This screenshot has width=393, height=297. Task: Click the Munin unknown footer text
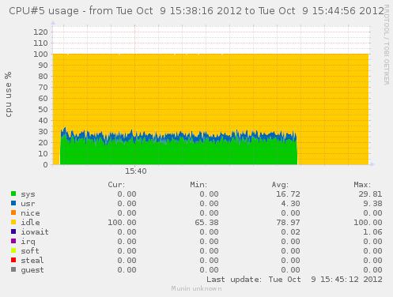(196, 288)
